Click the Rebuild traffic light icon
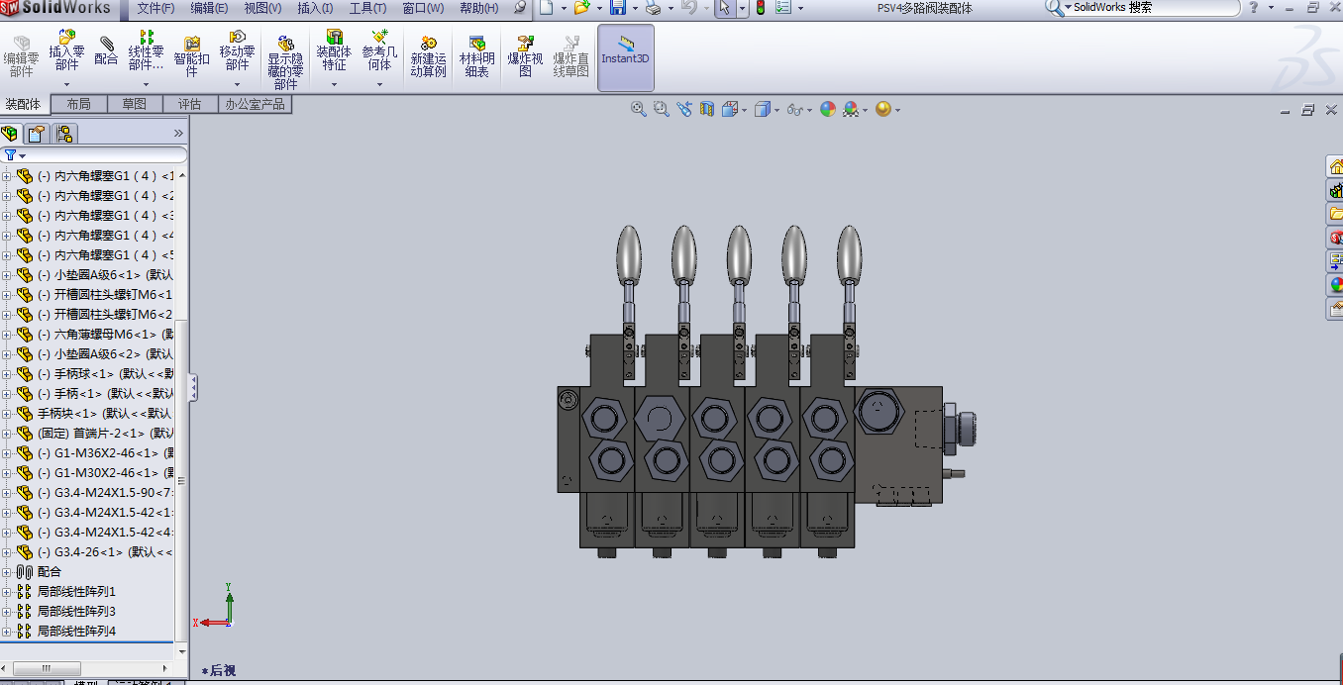Viewport: 1343px width, 685px height. click(x=761, y=8)
